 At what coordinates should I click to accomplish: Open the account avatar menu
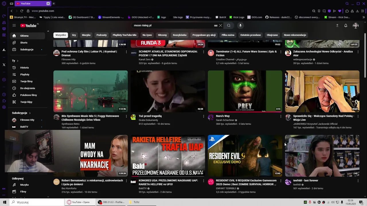(356, 25)
